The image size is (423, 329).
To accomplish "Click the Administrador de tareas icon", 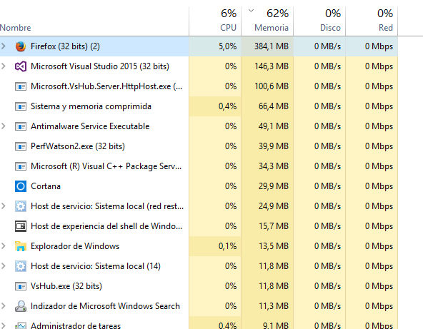I will coord(21,325).
